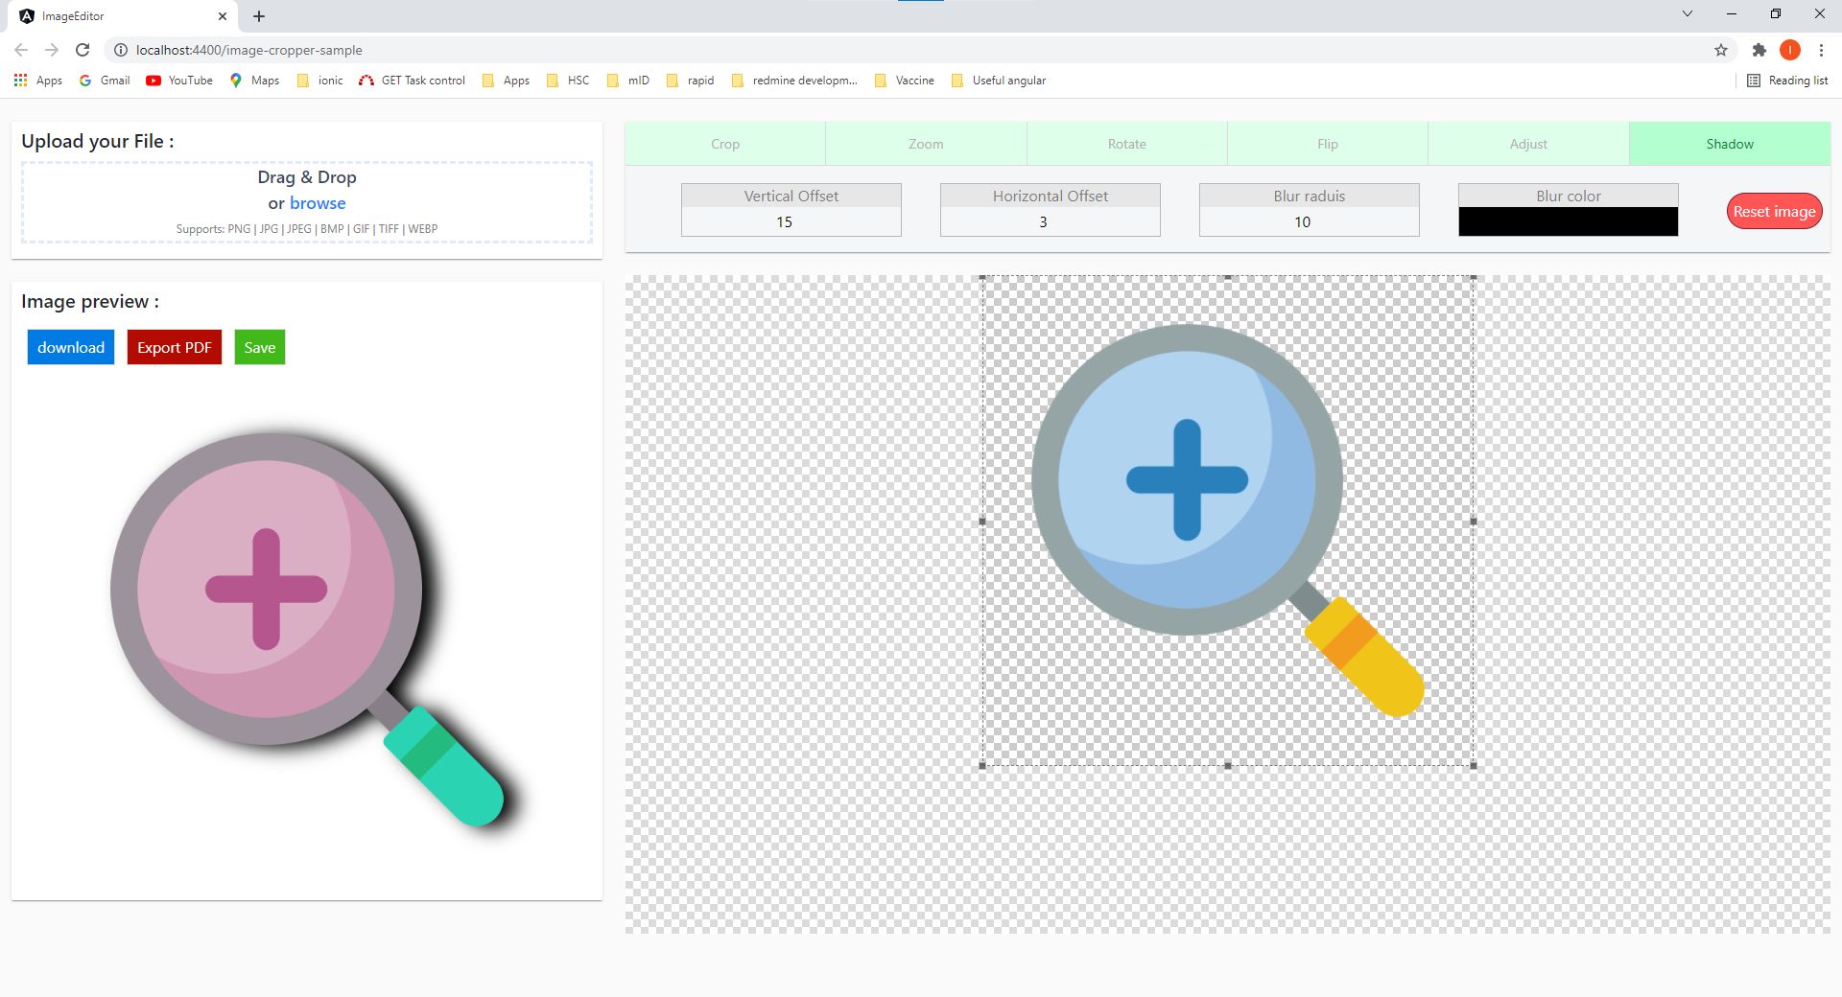Open the YouTube bookmark
The image size is (1842, 997).
(x=179, y=81)
